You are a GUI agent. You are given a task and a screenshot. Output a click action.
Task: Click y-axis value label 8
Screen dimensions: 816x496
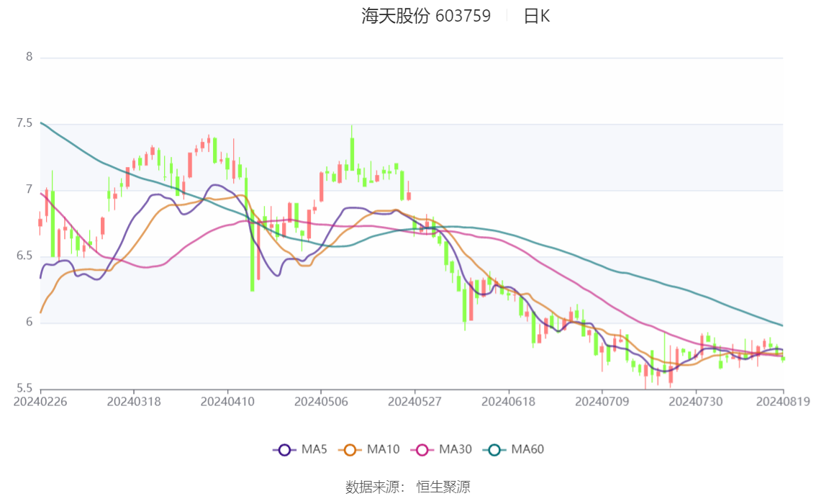coord(29,57)
